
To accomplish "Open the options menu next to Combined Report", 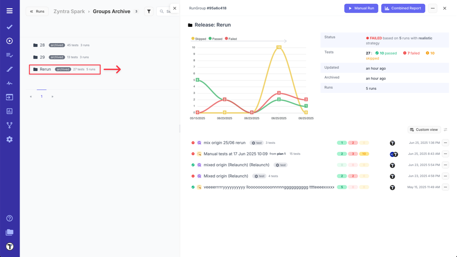I will (432, 8).
